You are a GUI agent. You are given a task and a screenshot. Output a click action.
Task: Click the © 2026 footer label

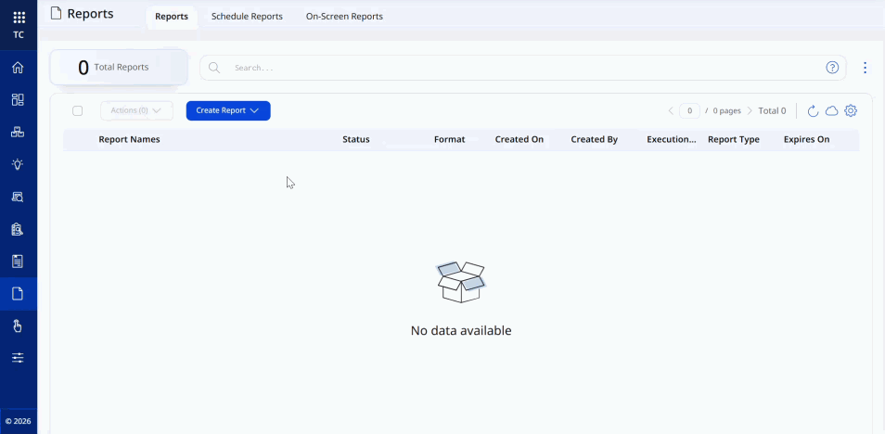(18, 421)
